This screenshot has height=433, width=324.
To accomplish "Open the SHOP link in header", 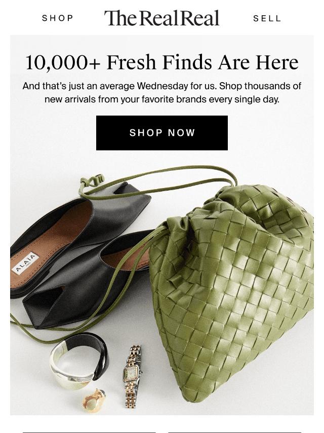I will pyautogui.click(x=58, y=18).
